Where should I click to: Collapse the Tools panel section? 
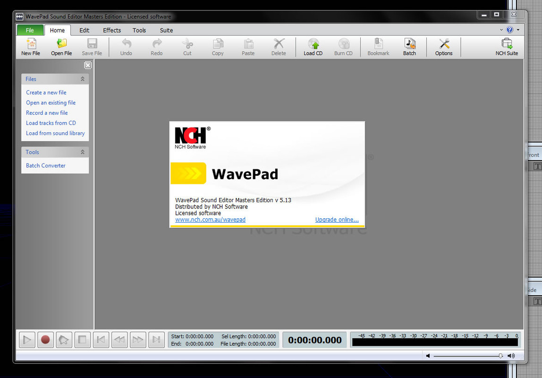click(x=83, y=152)
